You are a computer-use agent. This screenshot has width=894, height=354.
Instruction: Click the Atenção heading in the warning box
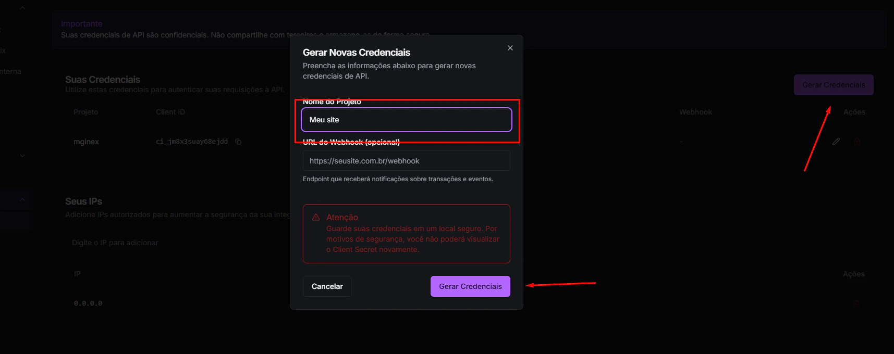tap(342, 218)
